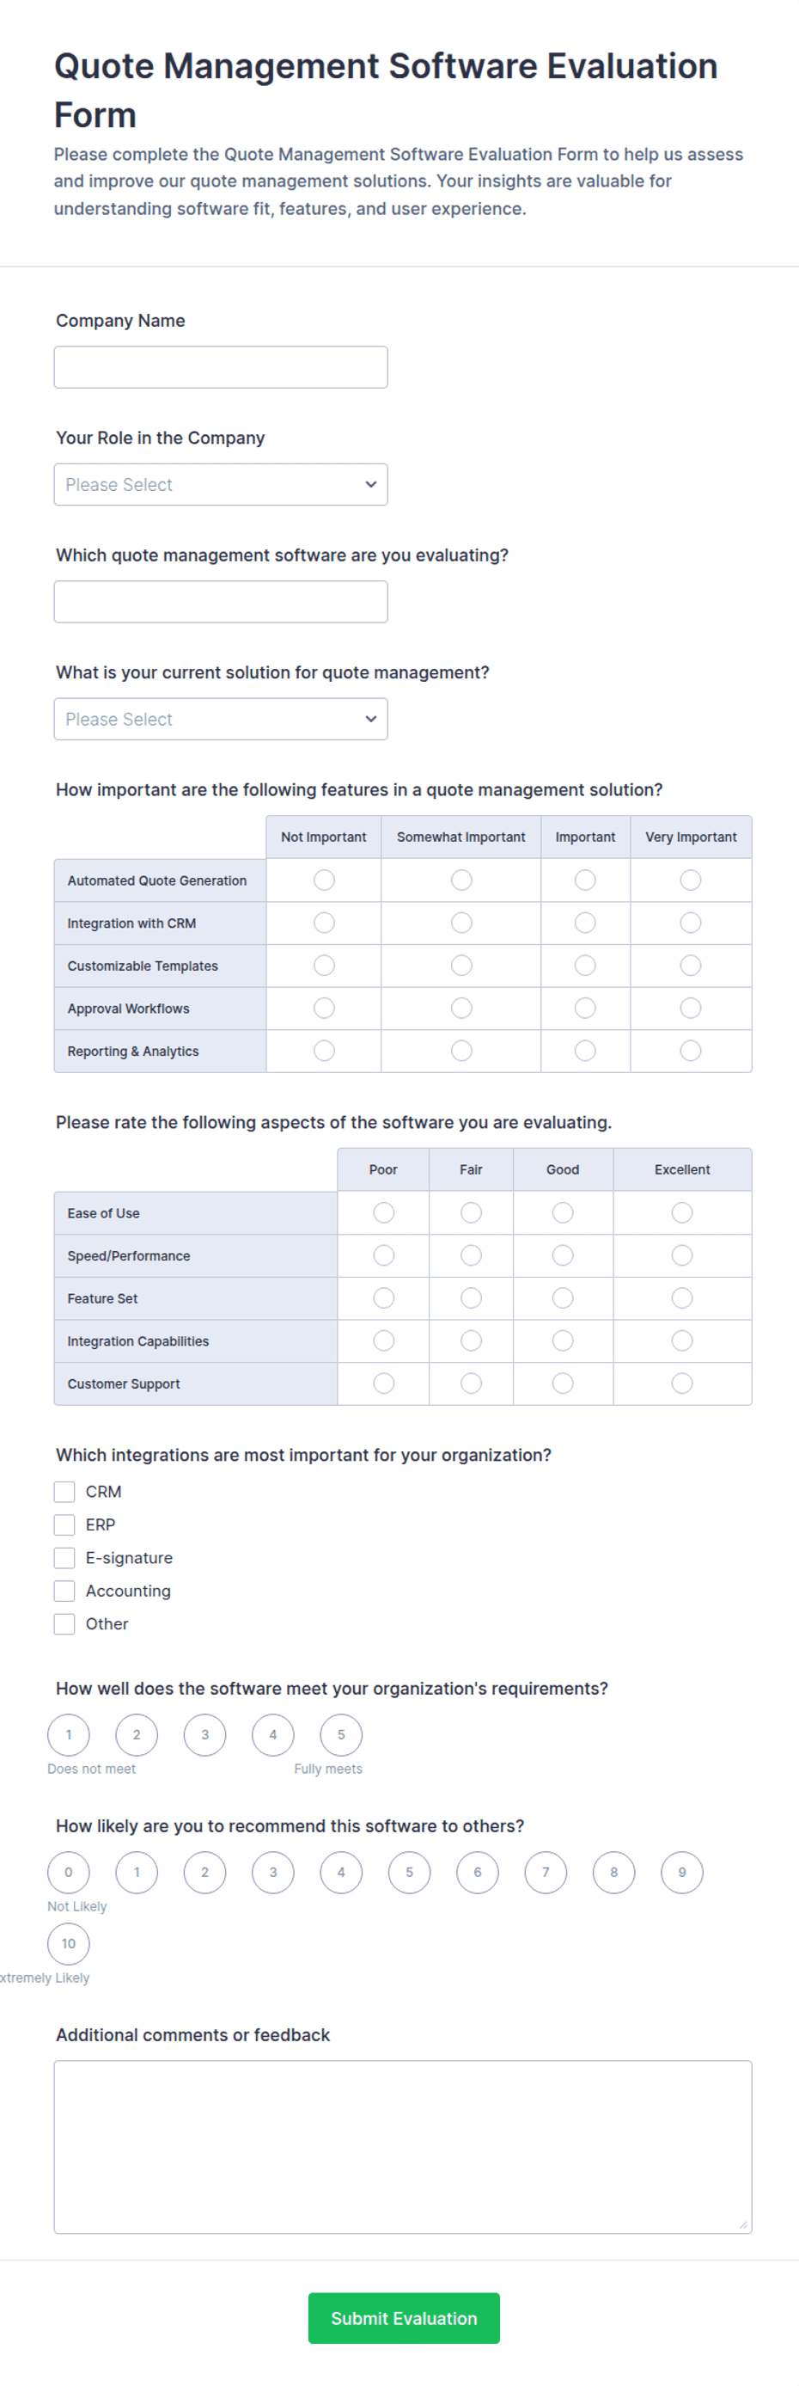Select Poor for Speed/Performance

[x=383, y=1255]
